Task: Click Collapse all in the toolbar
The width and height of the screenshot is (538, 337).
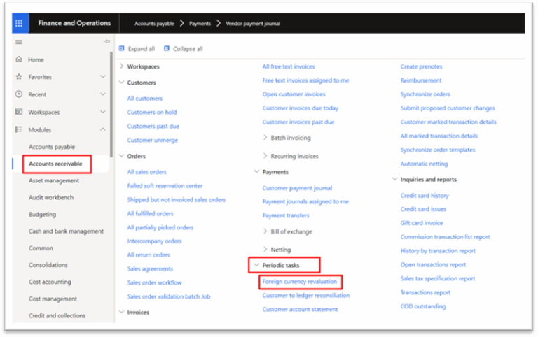Action: click(184, 49)
